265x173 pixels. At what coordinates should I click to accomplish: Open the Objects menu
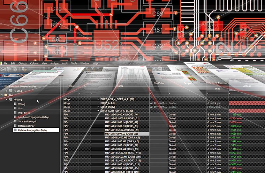click(x=22, y=63)
